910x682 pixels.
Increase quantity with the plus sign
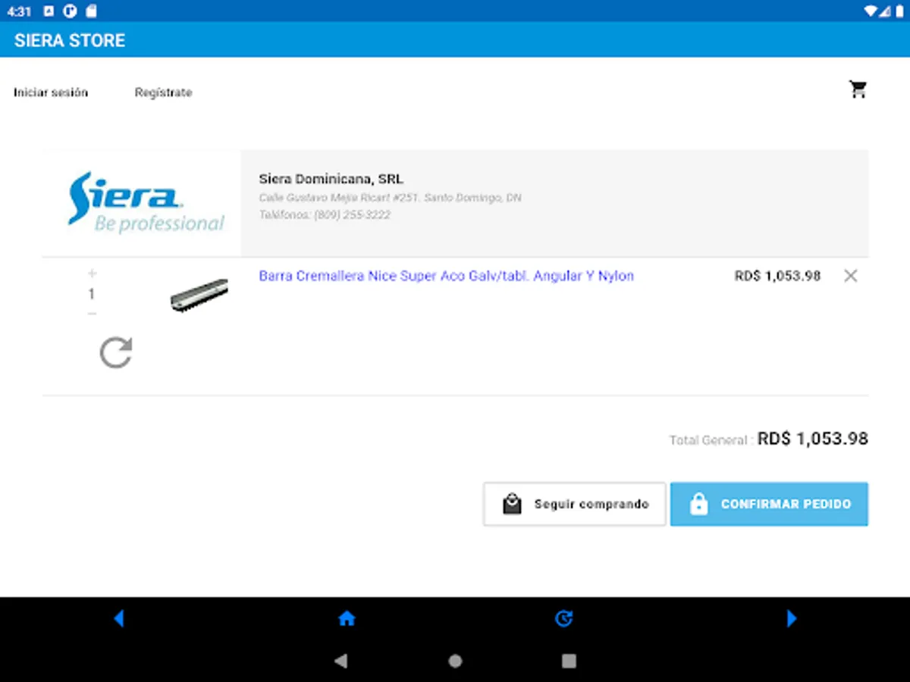click(92, 274)
